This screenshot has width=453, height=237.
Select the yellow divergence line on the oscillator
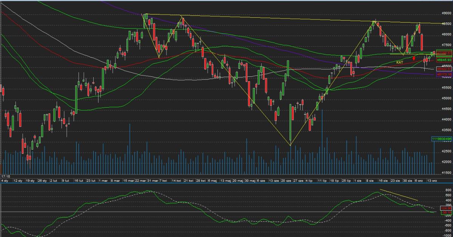pyautogui.click(x=398, y=194)
